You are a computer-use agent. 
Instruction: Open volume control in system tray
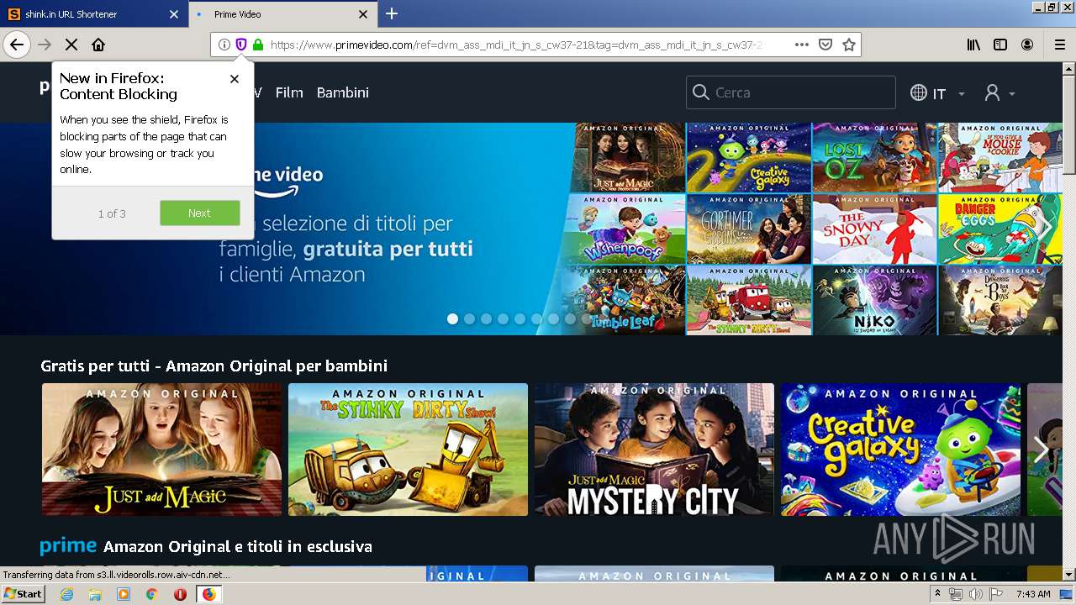coord(975,594)
